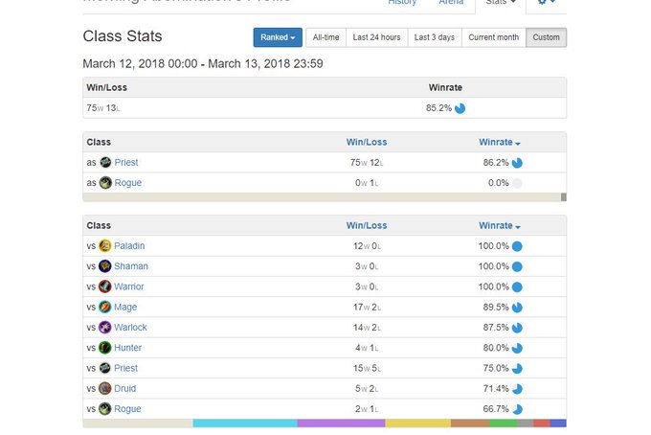Click the Shaman class icon
The height and width of the screenshot is (435, 651).
[x=105, y=266]
